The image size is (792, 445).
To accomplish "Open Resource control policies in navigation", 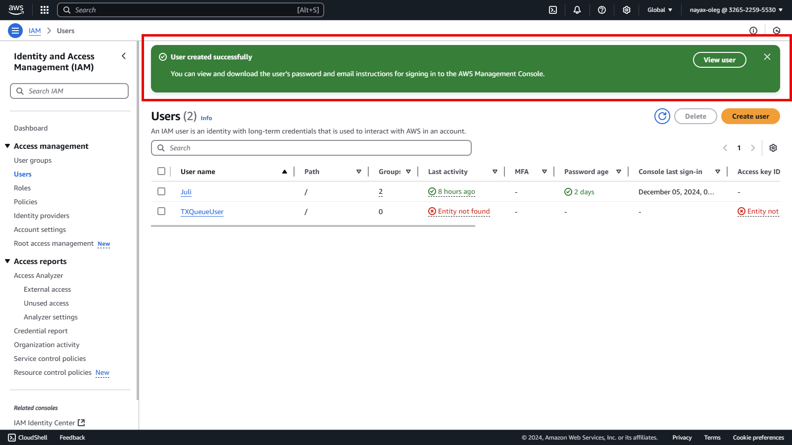I will pos(52,372).
